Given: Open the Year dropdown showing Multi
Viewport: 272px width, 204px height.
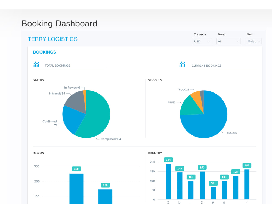Looking at the screenshot, I should pos(254,41).
